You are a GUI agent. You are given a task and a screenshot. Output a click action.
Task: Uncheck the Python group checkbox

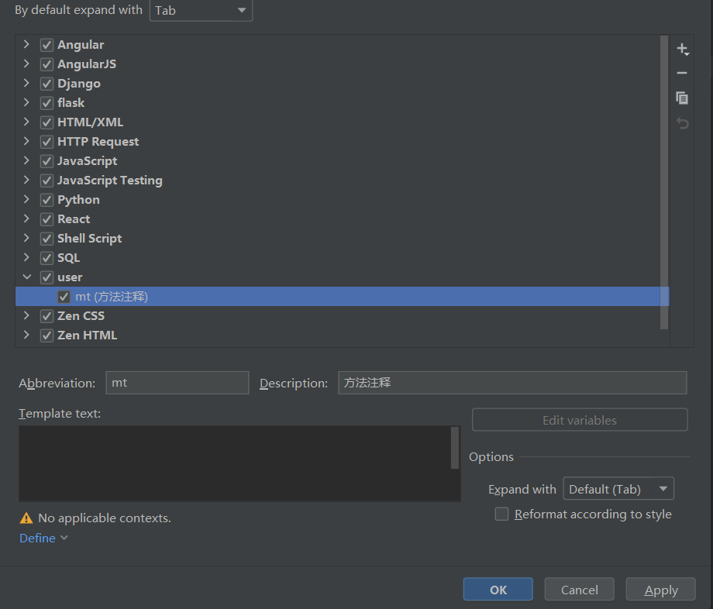pos(46,200)
